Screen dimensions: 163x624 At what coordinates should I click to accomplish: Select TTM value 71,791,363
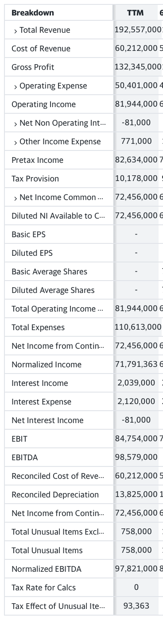(x=136, y=365)
